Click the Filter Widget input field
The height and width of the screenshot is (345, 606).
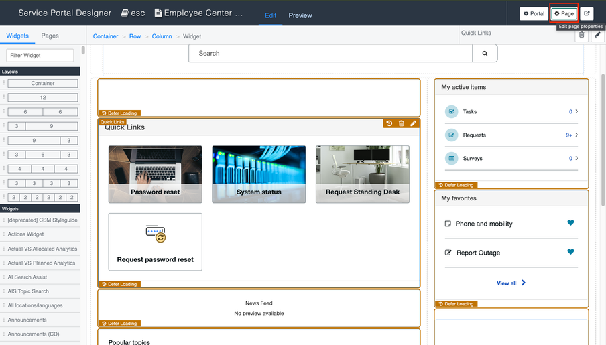coord(40,55)
